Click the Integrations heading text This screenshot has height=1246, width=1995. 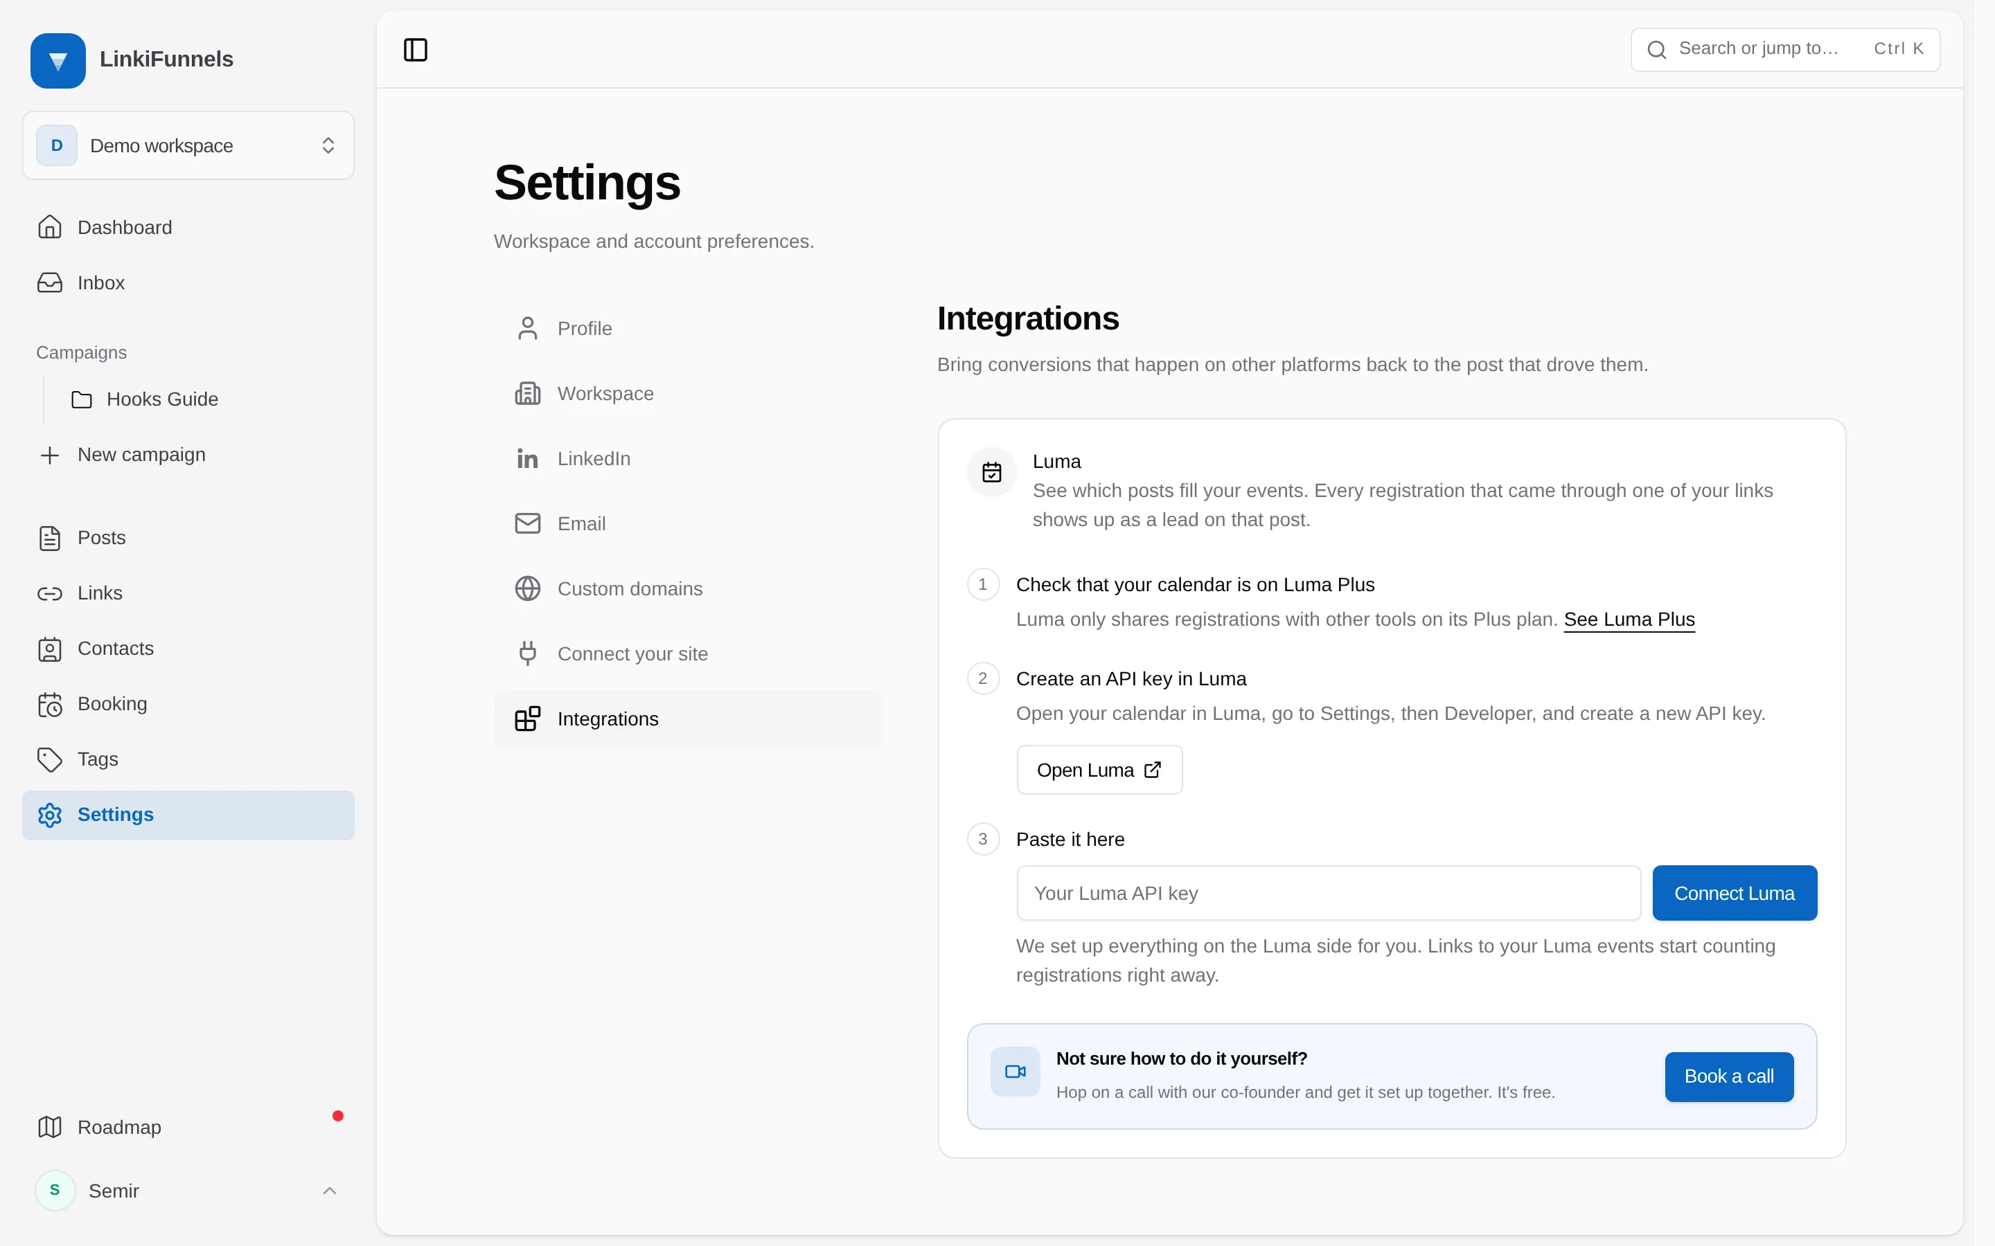tap(1028, 318)
